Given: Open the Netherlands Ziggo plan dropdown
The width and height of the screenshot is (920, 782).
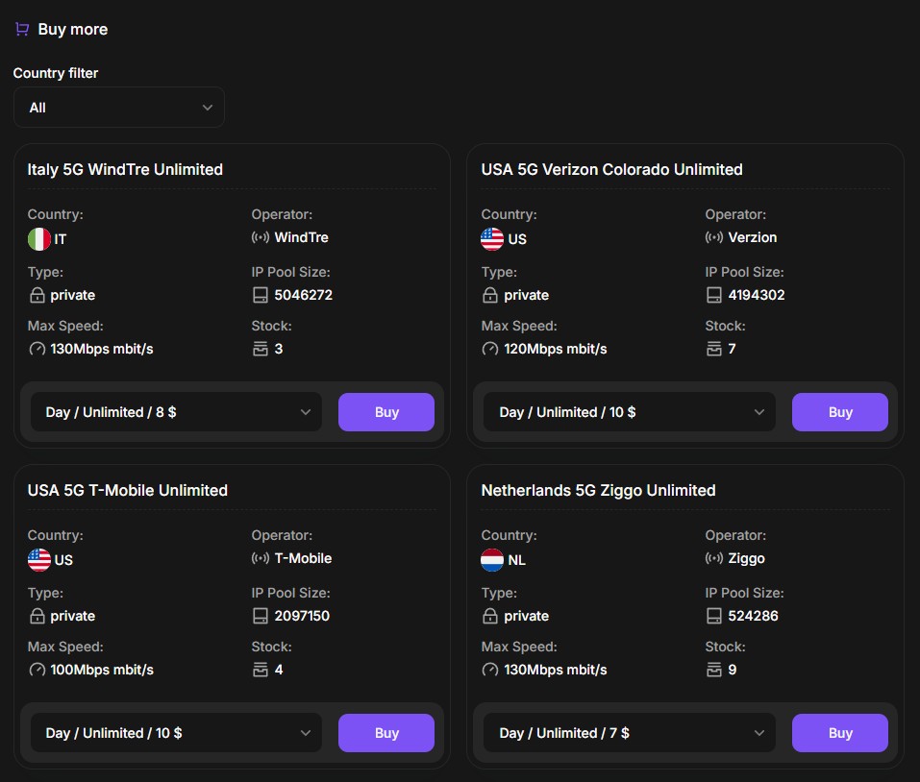Looking at the screenshot, I should [x=631, y=733].
